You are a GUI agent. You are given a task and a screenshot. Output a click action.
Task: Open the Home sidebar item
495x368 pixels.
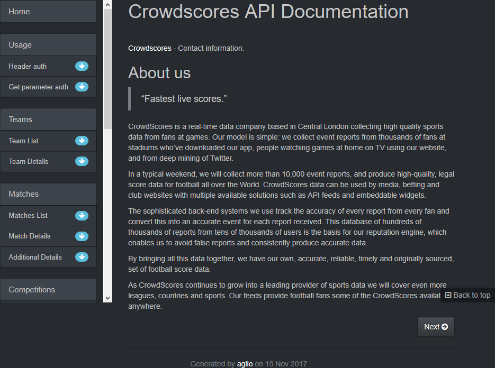click(48, 12)
